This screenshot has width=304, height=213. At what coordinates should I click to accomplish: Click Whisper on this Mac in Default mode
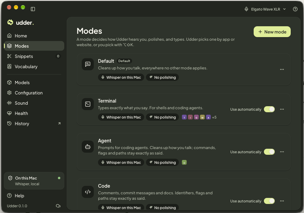coord(121,78)
